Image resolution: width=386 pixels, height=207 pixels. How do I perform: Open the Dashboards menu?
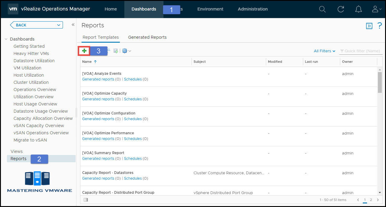click(x=144, y=9)
